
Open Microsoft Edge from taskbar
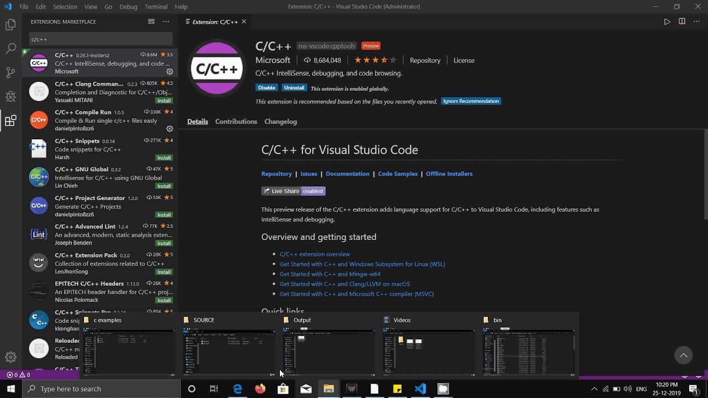click(238, 389)
